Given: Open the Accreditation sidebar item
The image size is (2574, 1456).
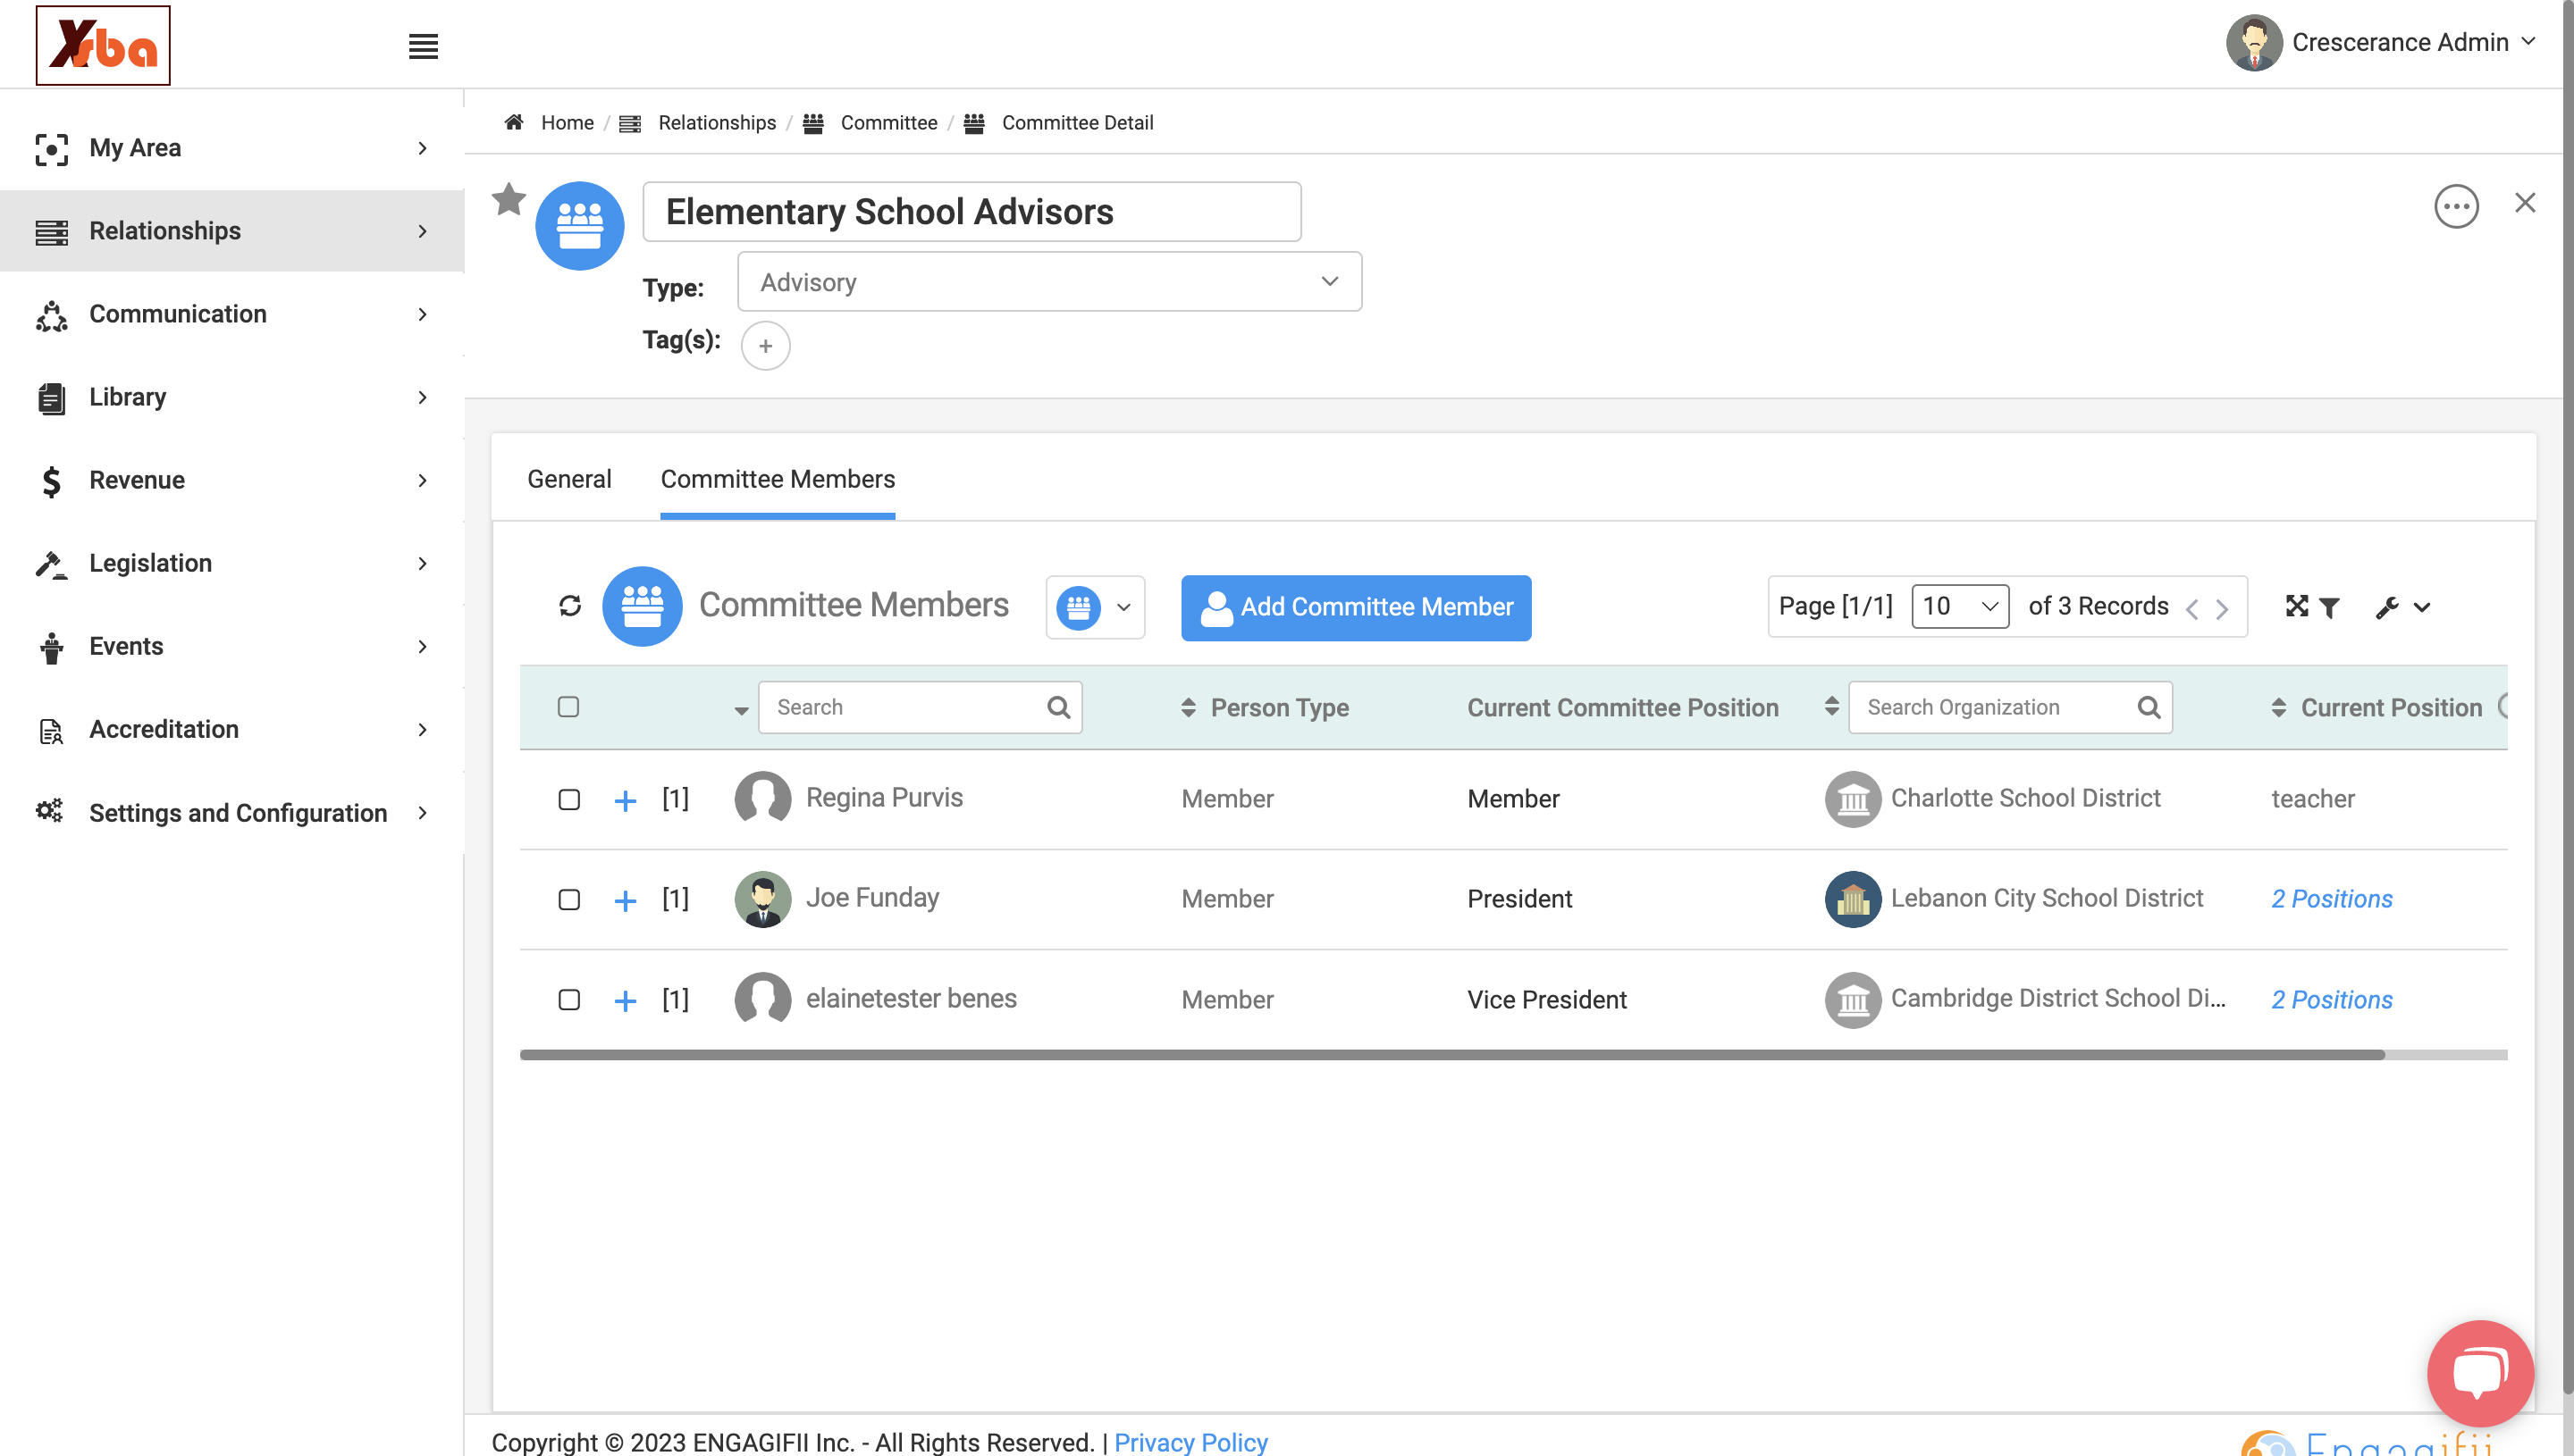Looking at the screenshot, I should coord(232,729).
